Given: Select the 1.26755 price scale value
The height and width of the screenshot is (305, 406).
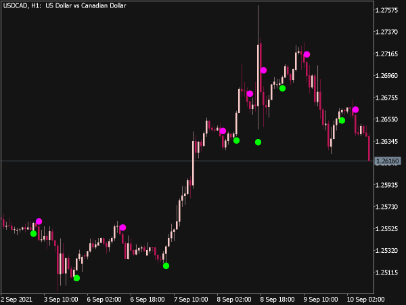Looking at the screenshot, I should click(386, 98).
